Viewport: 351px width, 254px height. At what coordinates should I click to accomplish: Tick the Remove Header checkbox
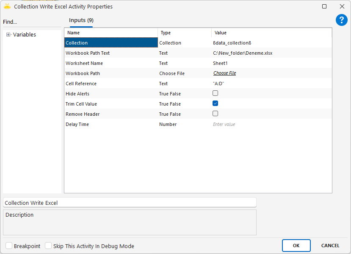coord(215,114)
